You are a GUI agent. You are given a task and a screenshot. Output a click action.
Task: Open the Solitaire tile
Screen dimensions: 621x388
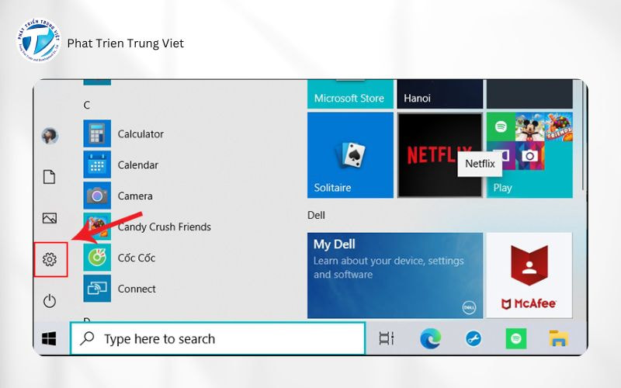click(349, 154)
